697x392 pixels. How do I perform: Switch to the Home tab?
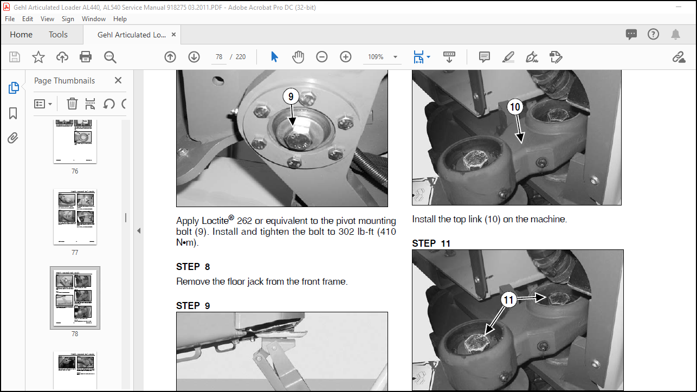21,35
